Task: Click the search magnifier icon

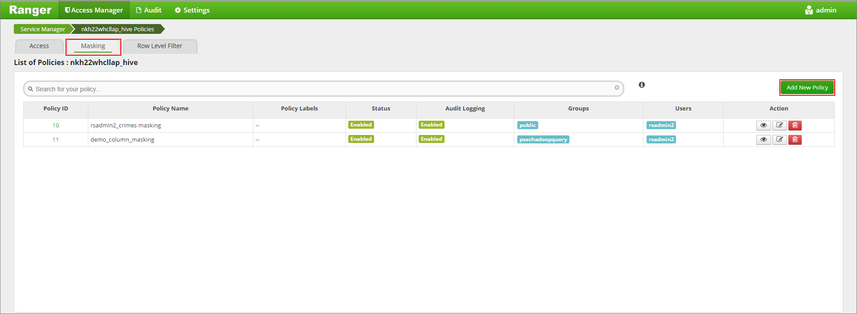Action: click(x=31, y=89)
